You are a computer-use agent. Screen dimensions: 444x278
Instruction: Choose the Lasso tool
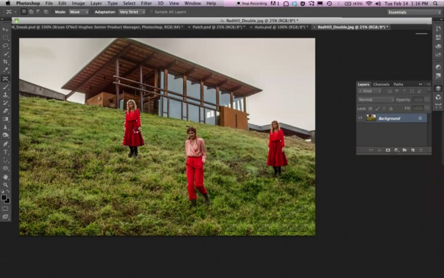click(x=6, y=45)
